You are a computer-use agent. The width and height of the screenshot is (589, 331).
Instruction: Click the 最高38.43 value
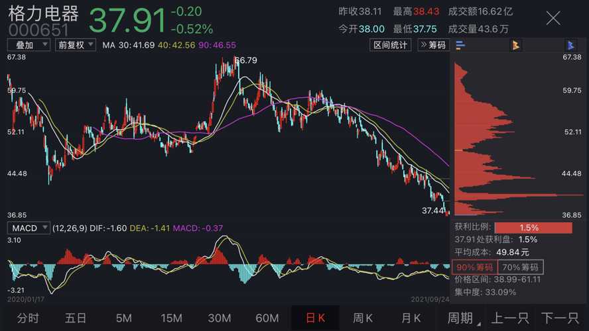416,12
